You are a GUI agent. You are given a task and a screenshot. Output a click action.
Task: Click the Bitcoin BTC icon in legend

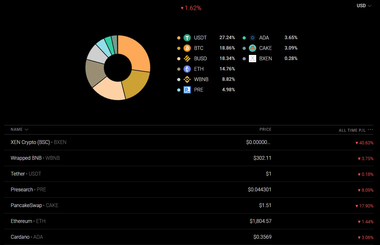coord(187,48)
